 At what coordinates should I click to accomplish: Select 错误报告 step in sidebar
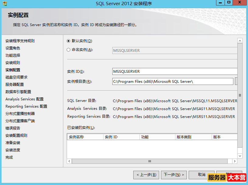click(x=13, y=128)
